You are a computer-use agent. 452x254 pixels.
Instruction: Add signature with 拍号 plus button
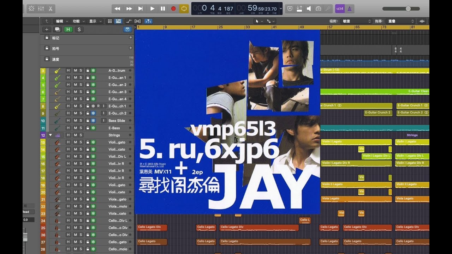[131, 48]
